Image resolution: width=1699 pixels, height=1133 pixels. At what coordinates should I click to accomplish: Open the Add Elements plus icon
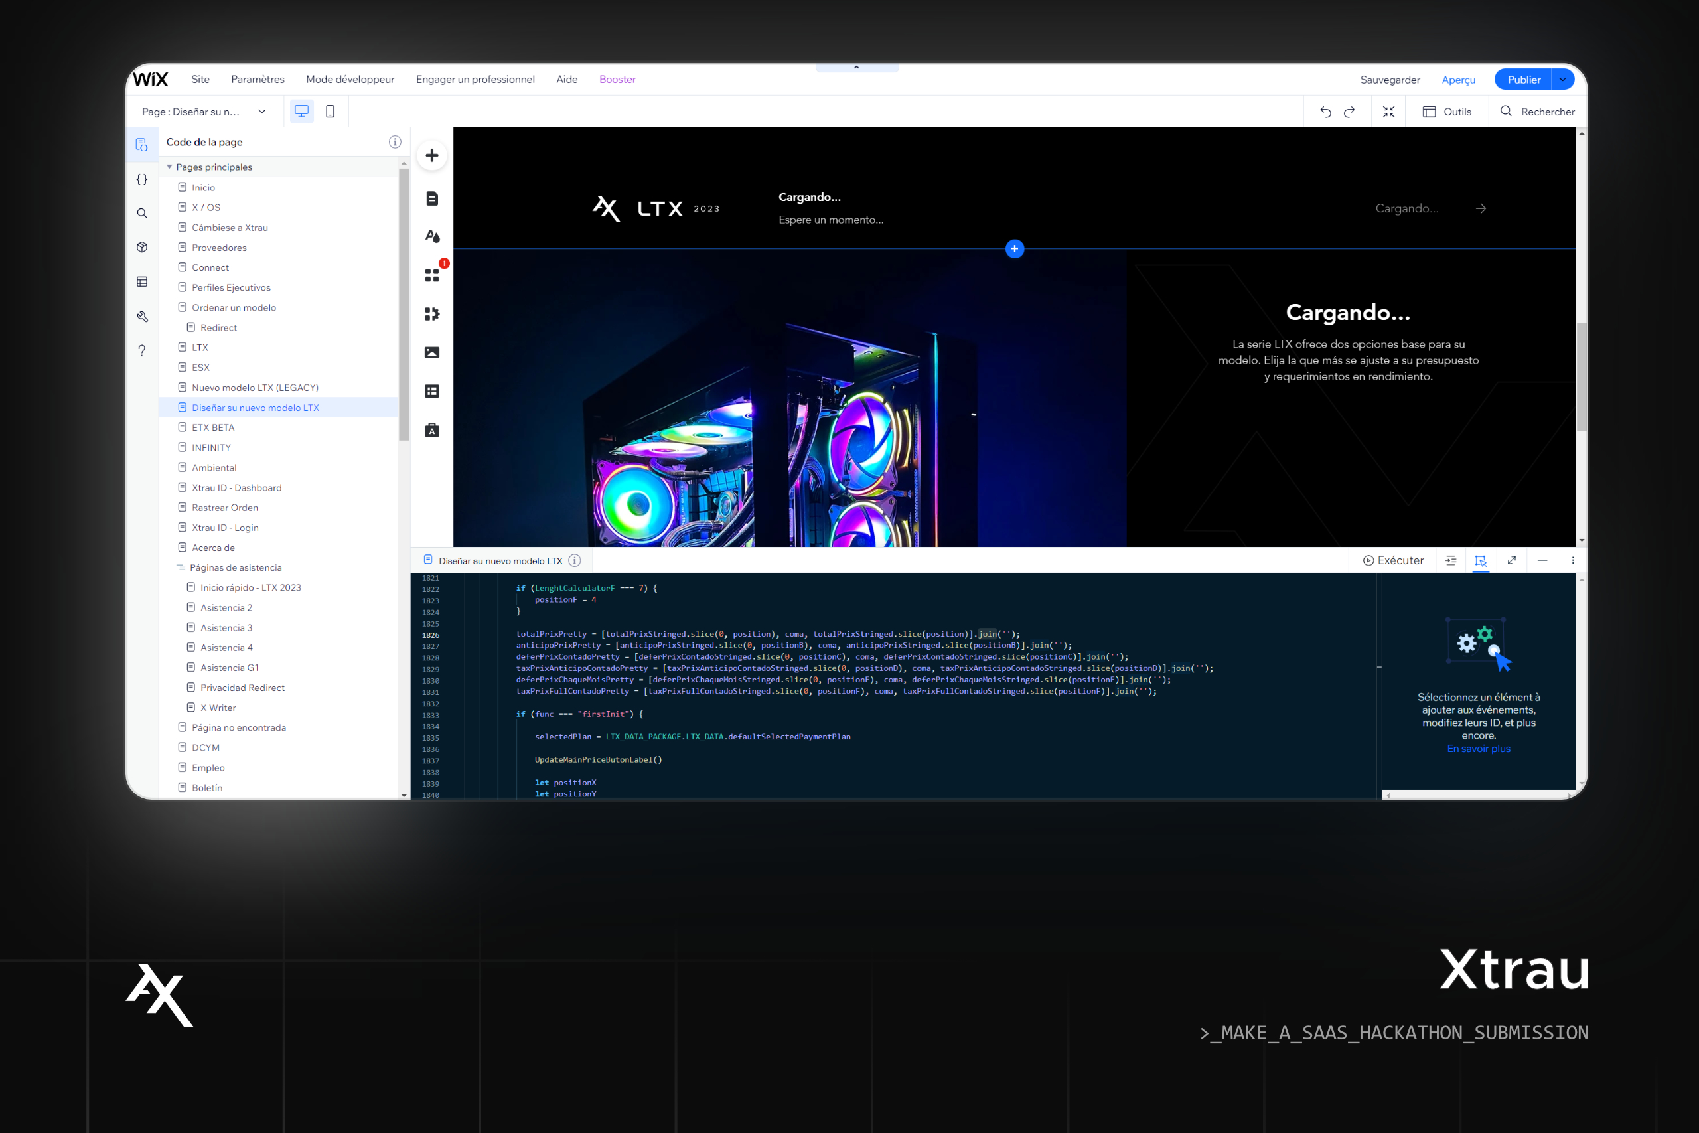pyautogui.click(x=432, y=155)
